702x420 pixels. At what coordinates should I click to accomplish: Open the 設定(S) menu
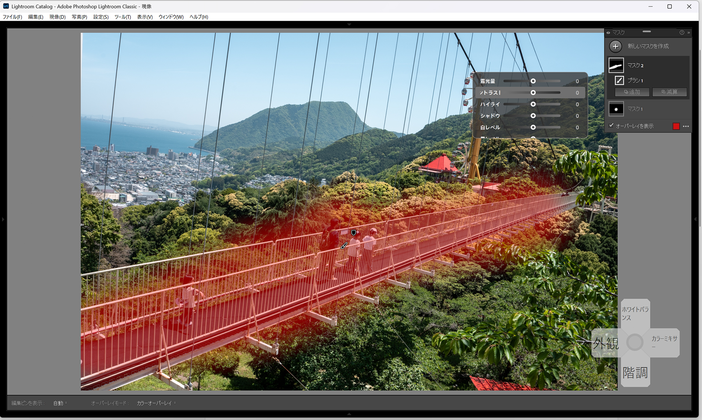[x=101, y=17]
